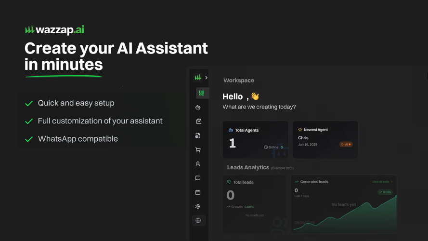
Task: Click the 'Growth: 0.00%' text
Action: [240, 207]
